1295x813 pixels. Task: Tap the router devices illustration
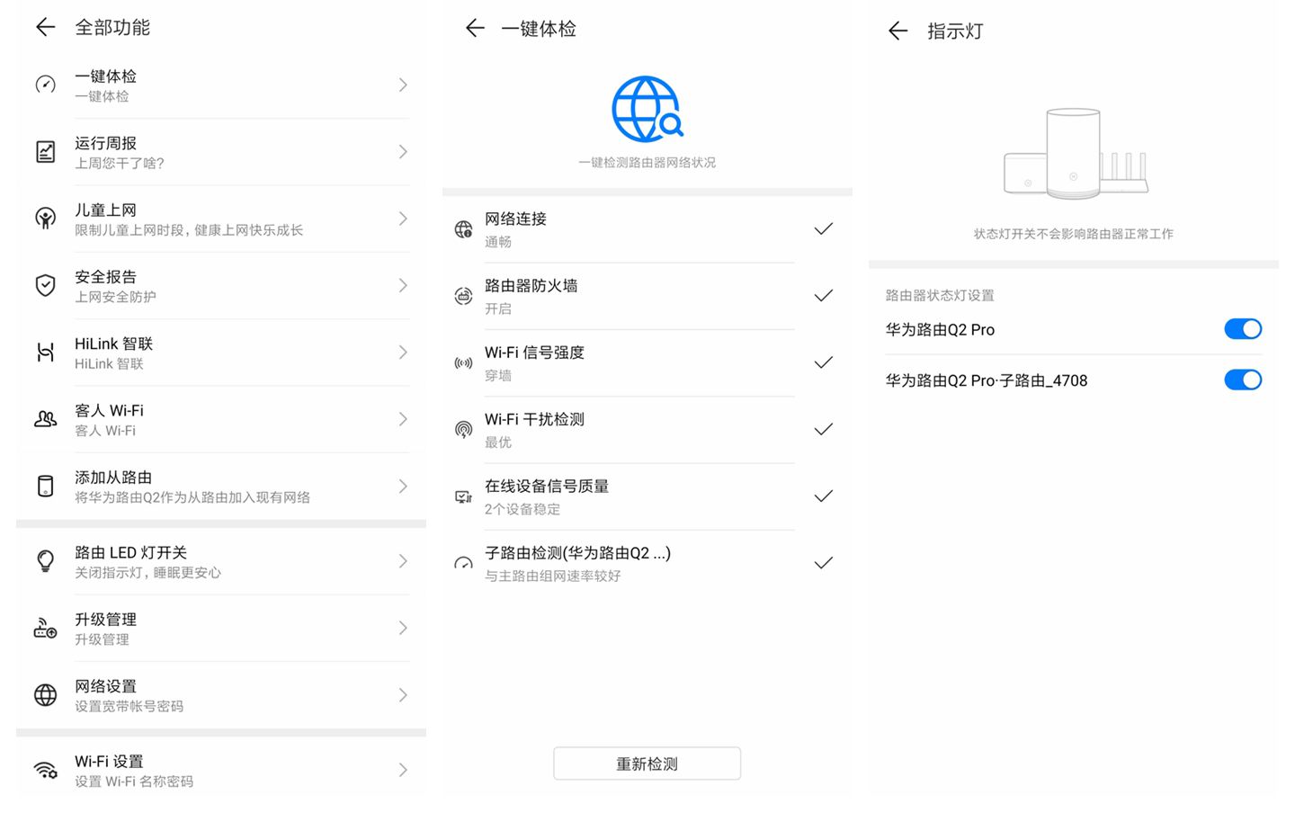[1076, 153]
